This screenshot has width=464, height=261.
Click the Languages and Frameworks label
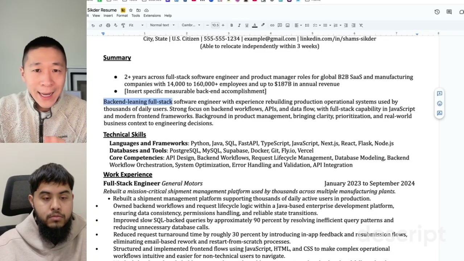click(x=149, y=143)
